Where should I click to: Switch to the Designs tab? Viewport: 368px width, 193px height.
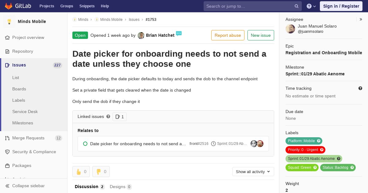point(121,187)
